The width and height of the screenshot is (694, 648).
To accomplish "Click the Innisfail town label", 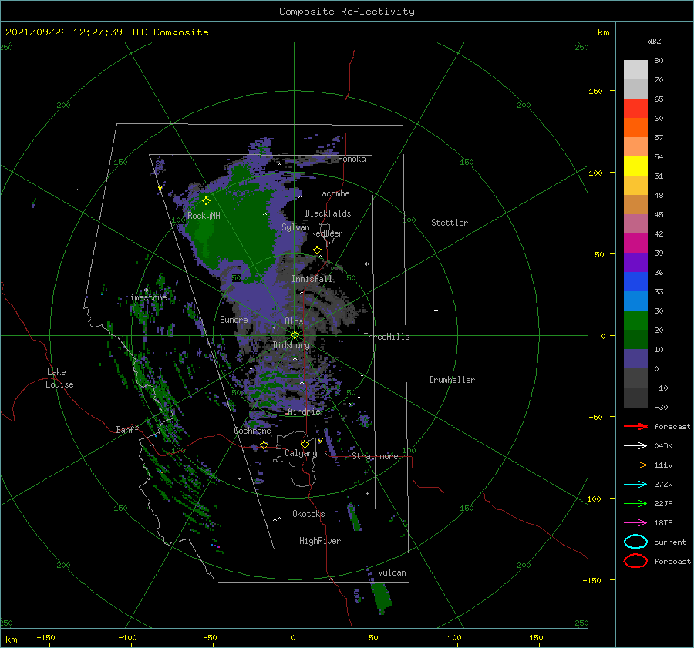I will 312,279.
